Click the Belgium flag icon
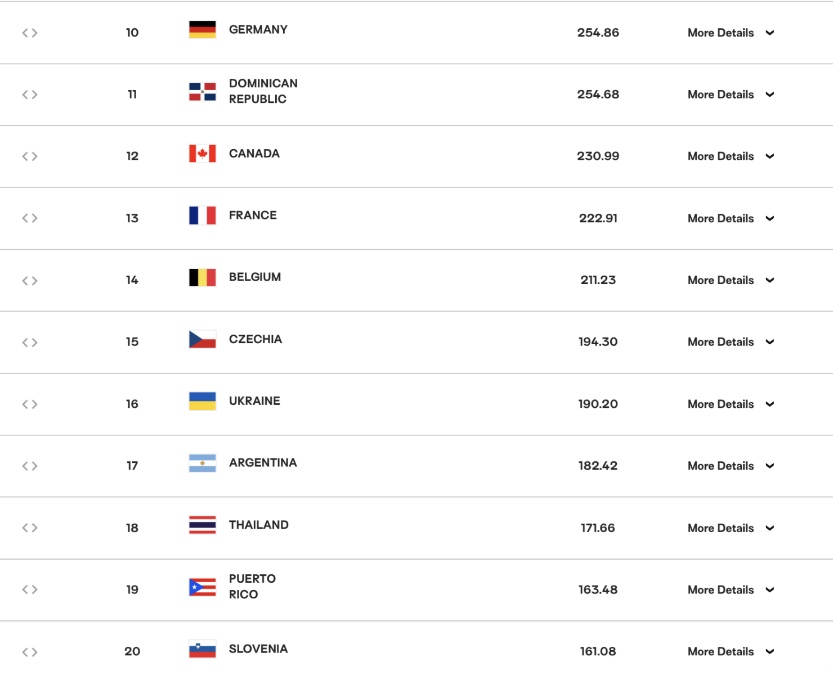This screenshot has width=833, height=680. (202, 277)
